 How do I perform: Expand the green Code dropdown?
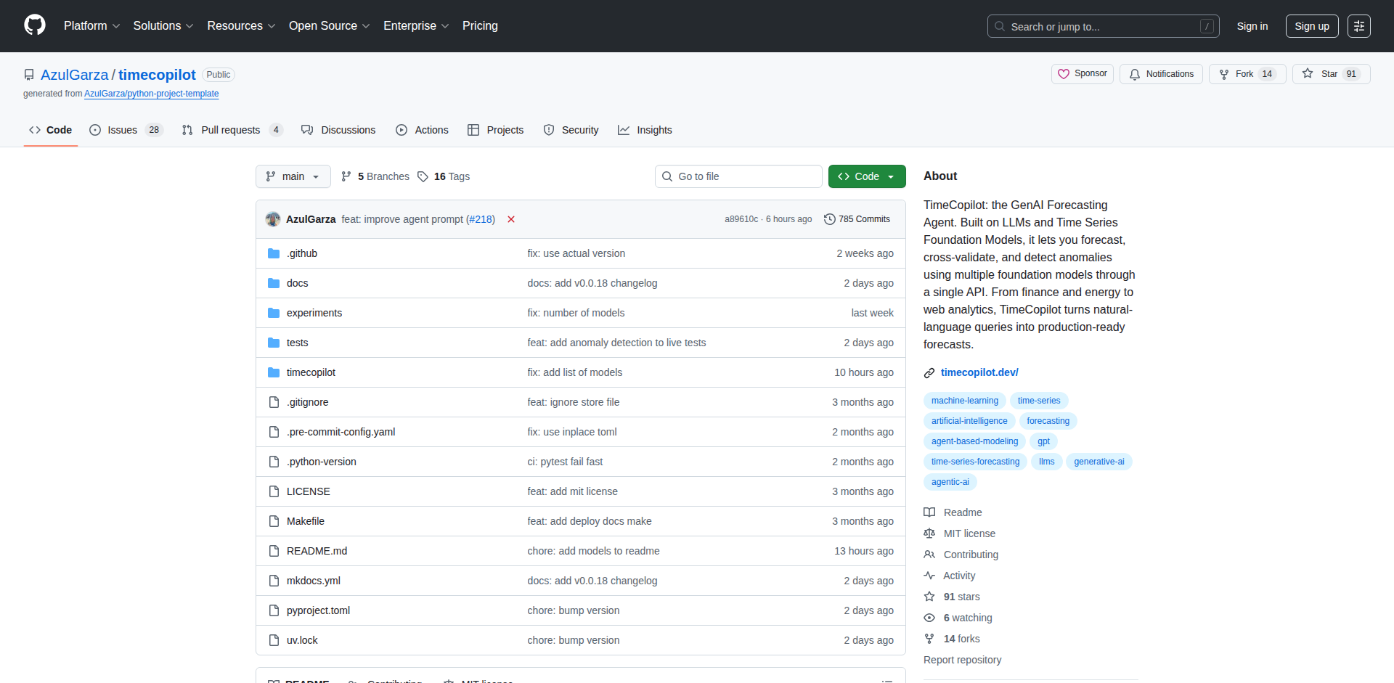pos(867,176)
